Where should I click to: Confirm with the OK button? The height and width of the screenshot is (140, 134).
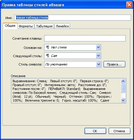coord(95,131)
